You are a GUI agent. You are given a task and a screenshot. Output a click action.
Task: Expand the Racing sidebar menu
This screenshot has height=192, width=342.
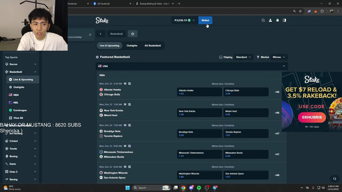pos(35,179)
